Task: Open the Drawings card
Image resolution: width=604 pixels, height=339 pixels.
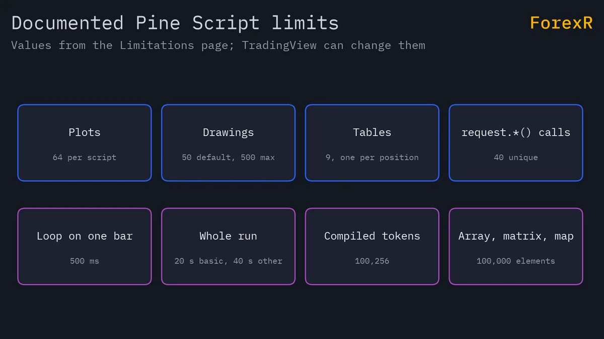Action: click(228, 143)
